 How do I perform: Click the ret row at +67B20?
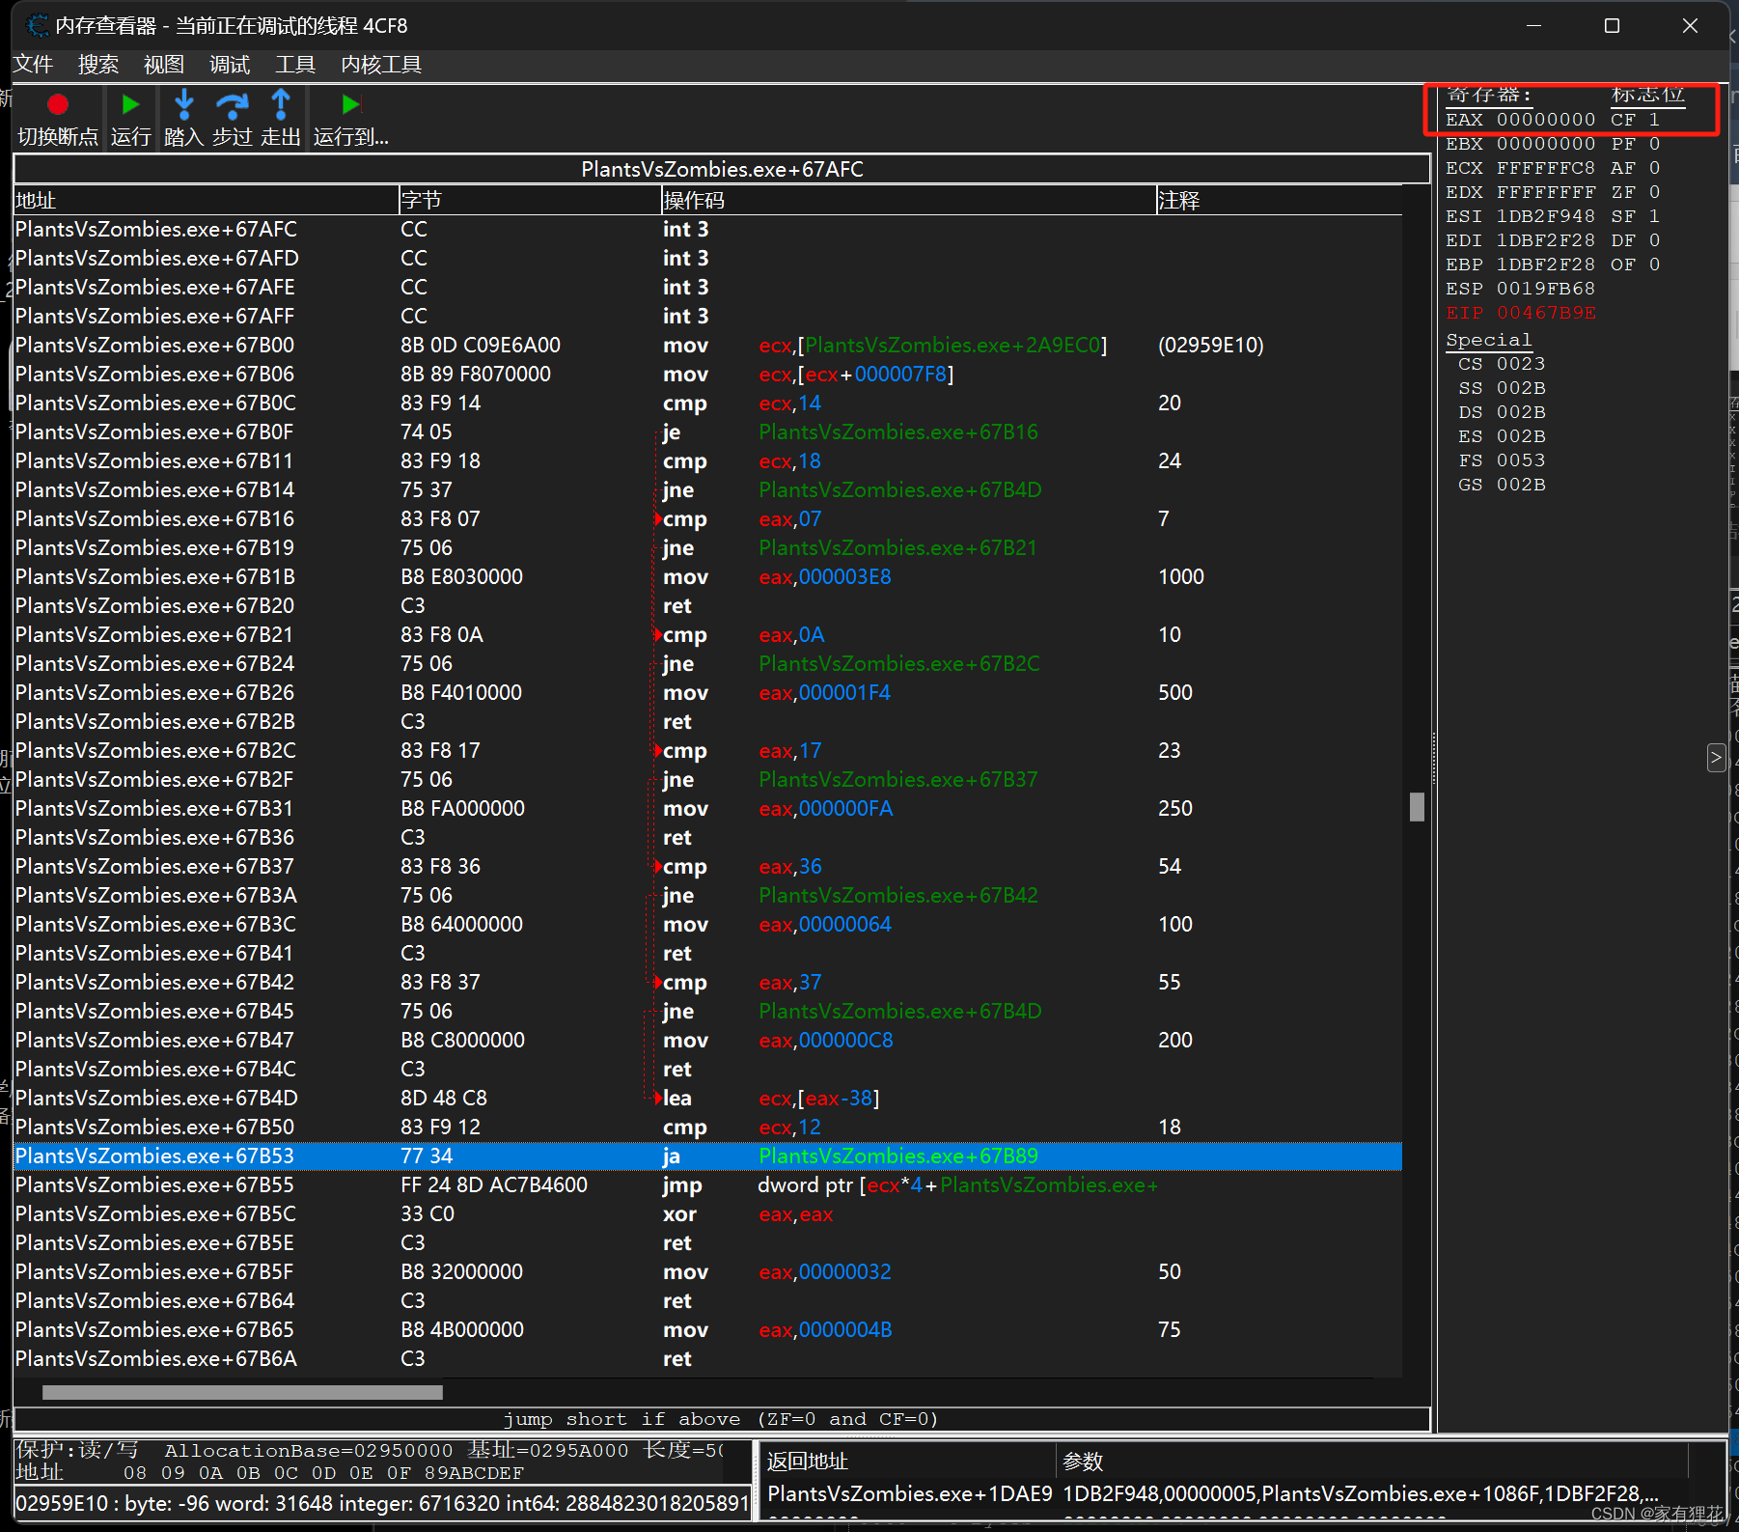[707, 605]
